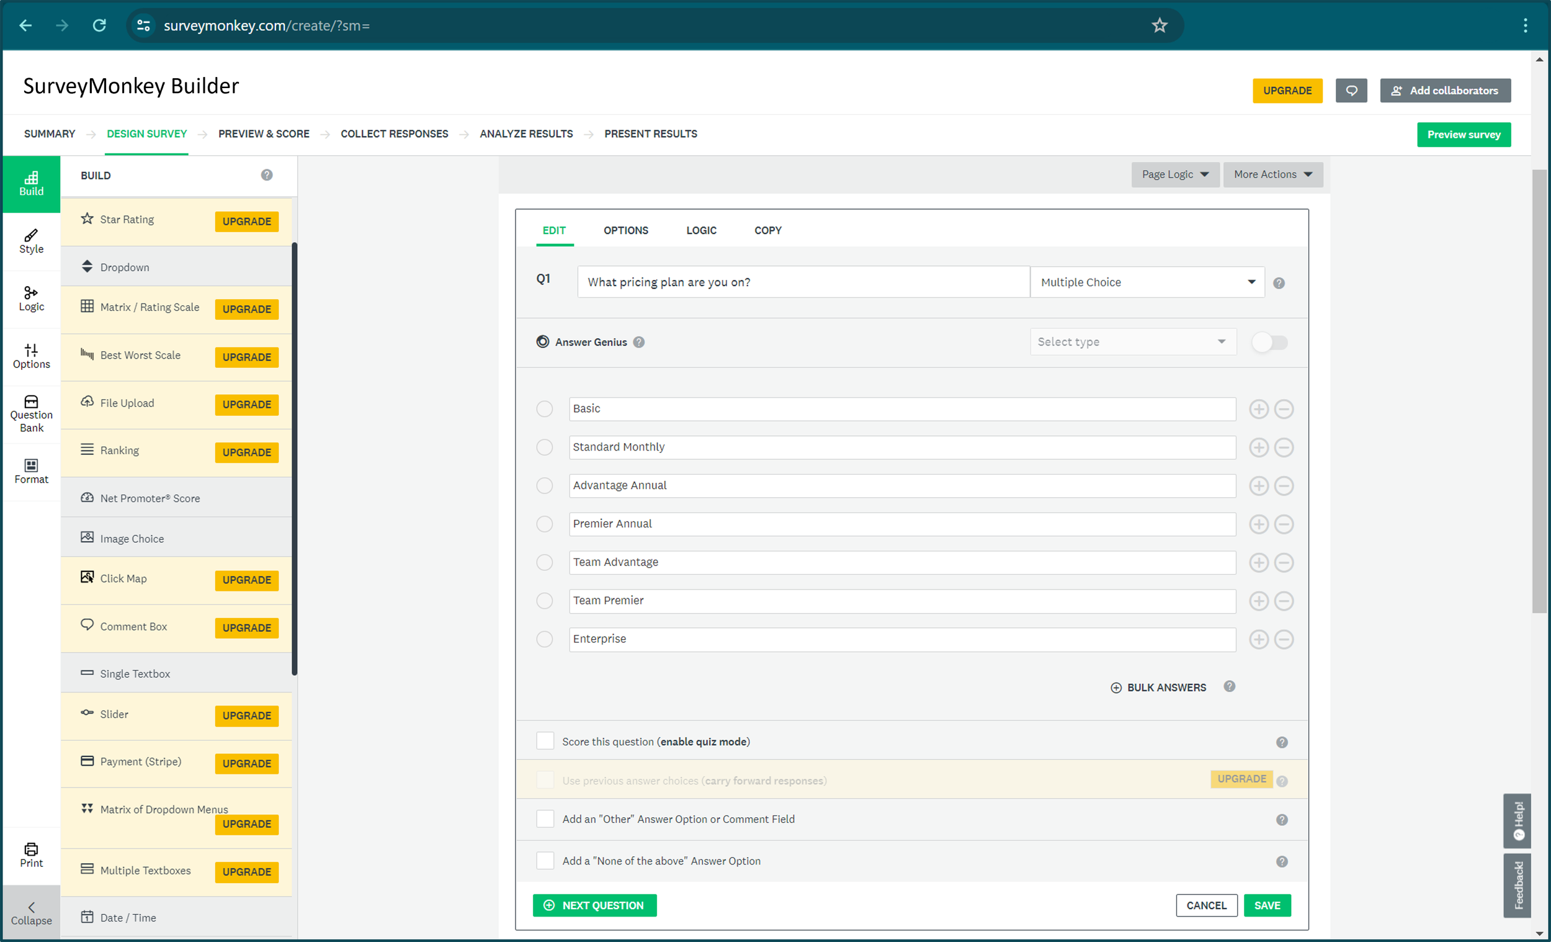Click the BUILD panel help icon

[x=266, y=175]
